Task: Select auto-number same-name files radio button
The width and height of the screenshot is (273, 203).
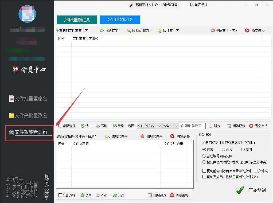Action: tap(204, 156)
